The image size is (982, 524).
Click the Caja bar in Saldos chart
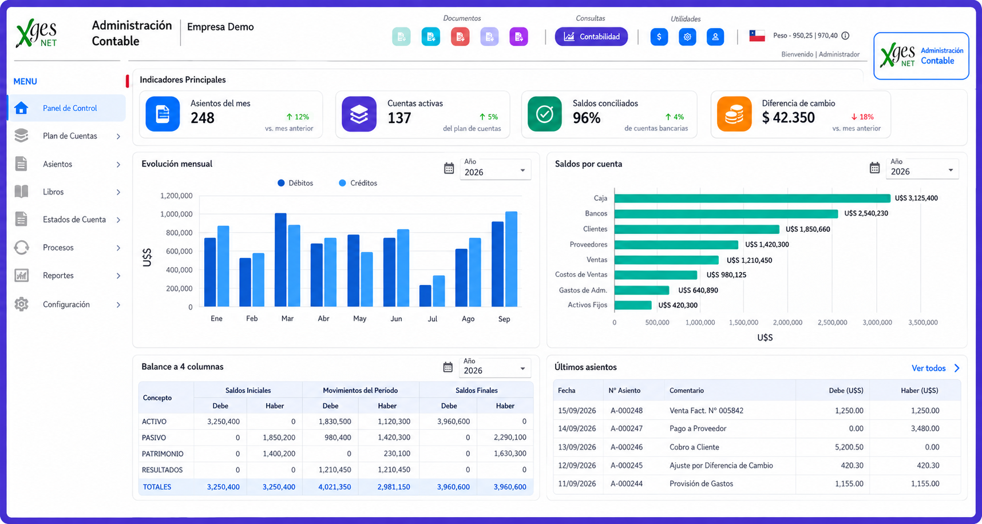[753, 198]
